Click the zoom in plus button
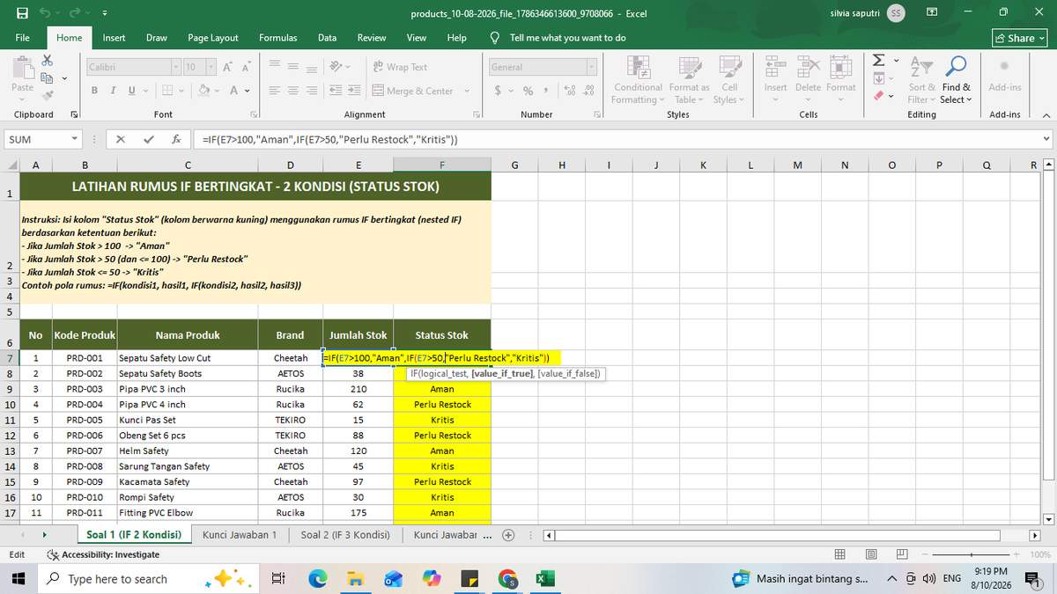The height and width of the screenshot is (594, 1057). pyautogui.click(x=1017, y=554)
